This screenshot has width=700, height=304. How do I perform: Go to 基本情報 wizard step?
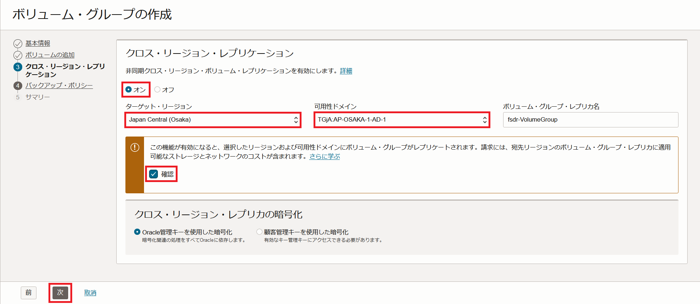(x=38, y=43)
